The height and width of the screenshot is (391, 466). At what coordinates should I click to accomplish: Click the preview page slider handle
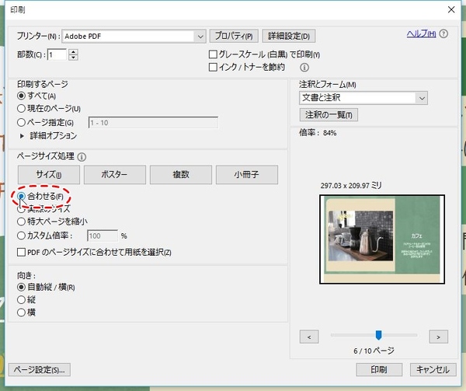coord(378,335)
